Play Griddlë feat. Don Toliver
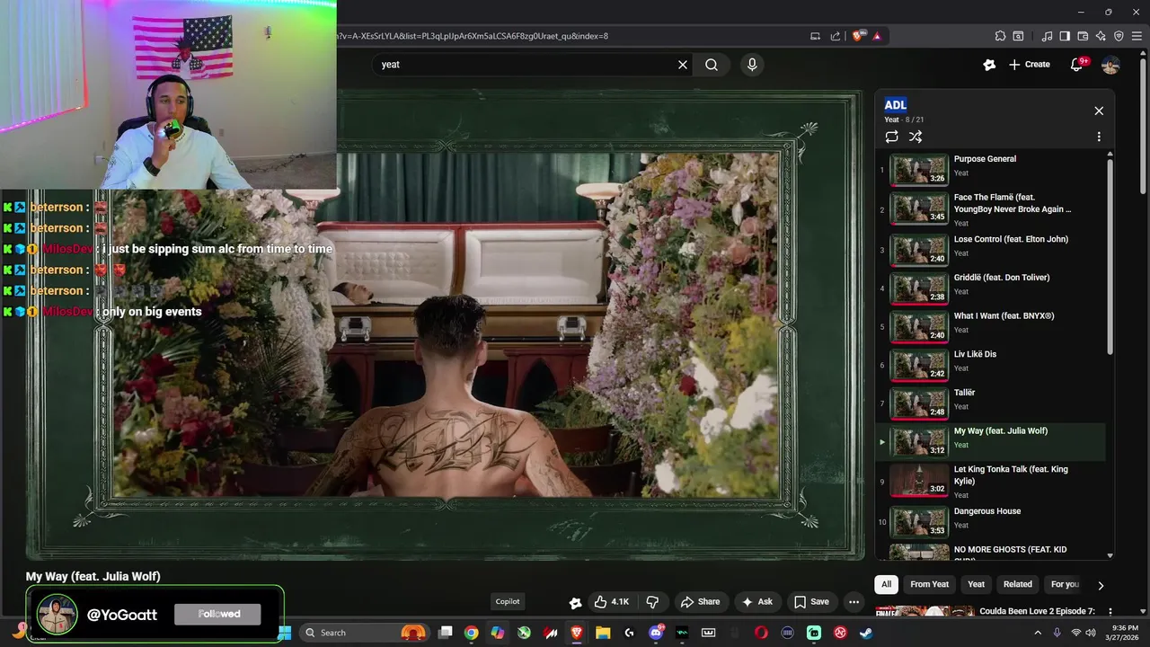Image resolution: width=1150 pixels, height=647 pixels. pos(991,288)
